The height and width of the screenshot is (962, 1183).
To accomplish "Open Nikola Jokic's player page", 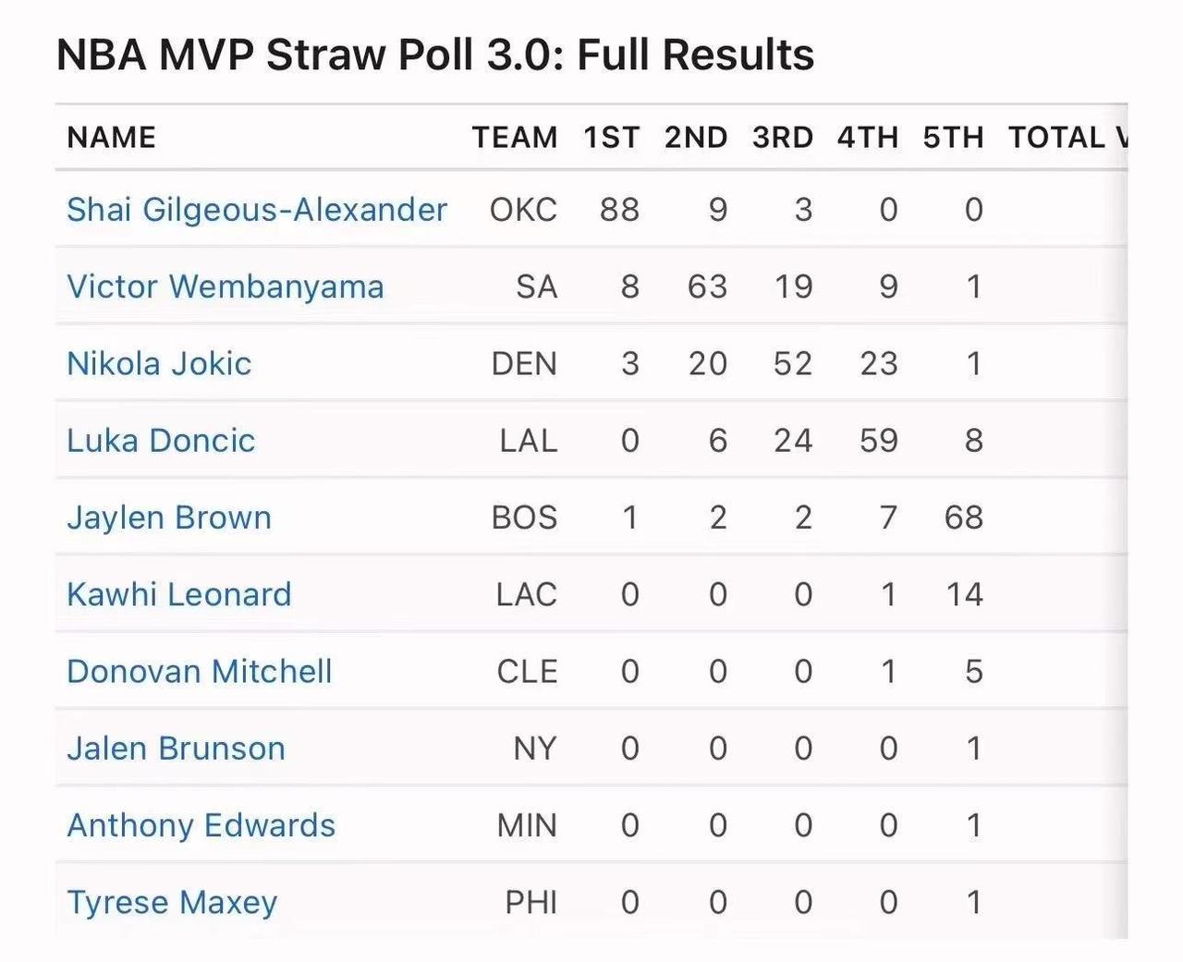I will 159,363.
